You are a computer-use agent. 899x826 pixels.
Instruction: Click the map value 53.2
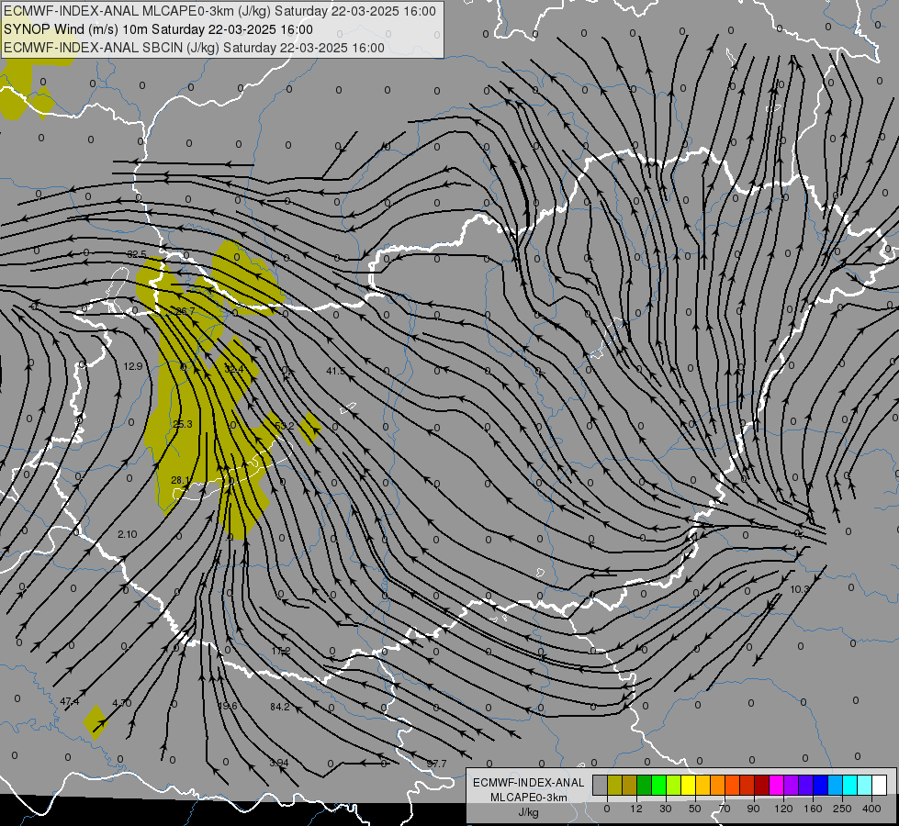coord(285,426)
